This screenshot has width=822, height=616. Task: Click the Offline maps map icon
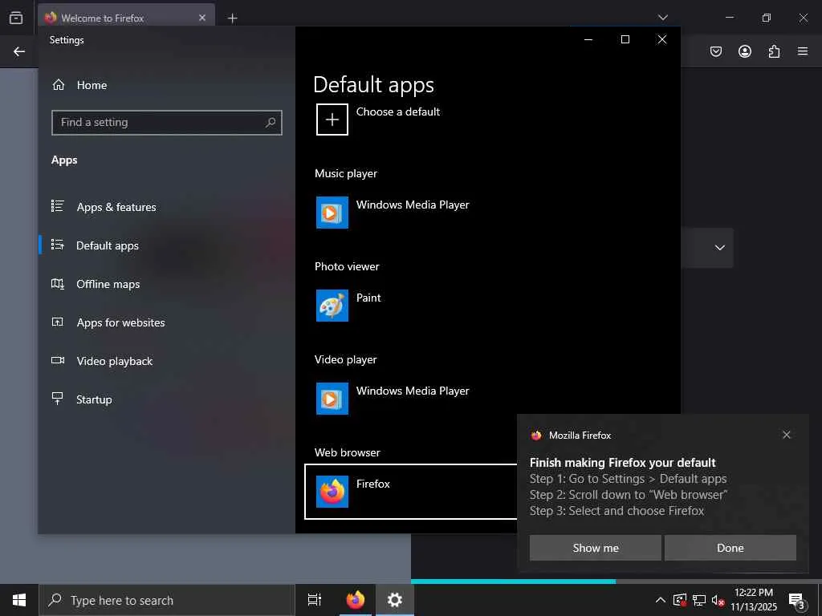pos(58,283)
